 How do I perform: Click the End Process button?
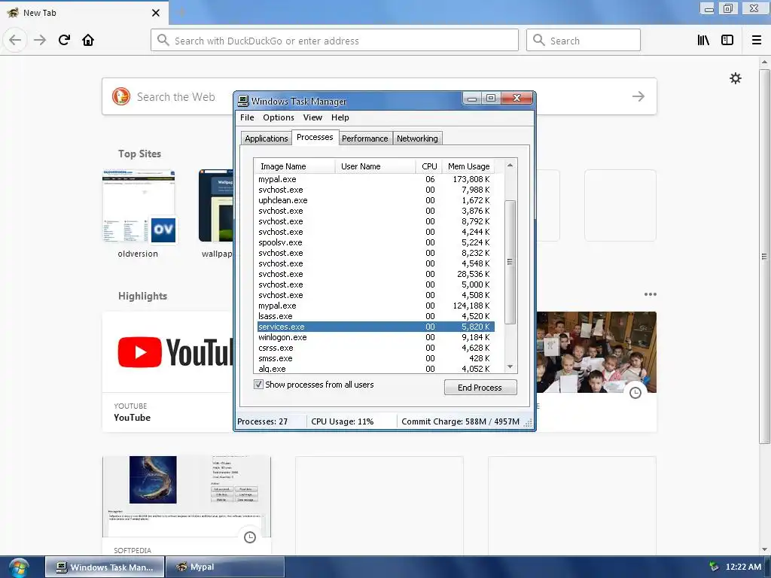pyautogui.click(x=480, y=388)
